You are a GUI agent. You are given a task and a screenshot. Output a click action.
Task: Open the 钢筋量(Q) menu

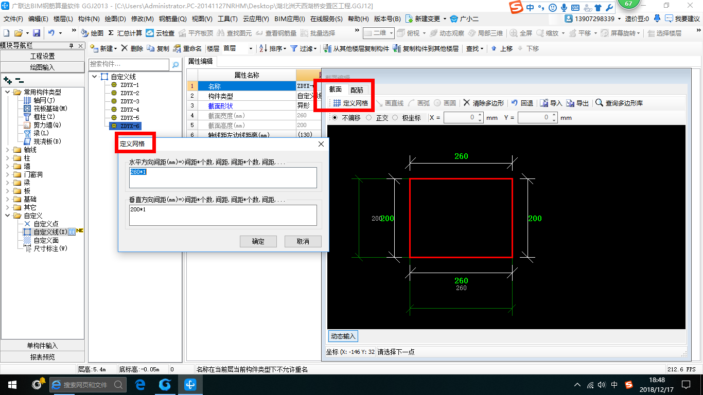(173, 19)
